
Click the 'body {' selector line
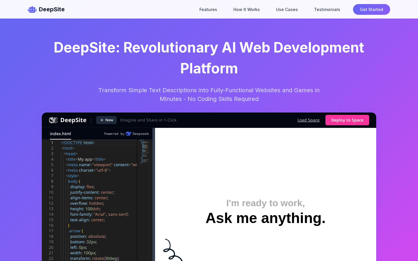74,181
